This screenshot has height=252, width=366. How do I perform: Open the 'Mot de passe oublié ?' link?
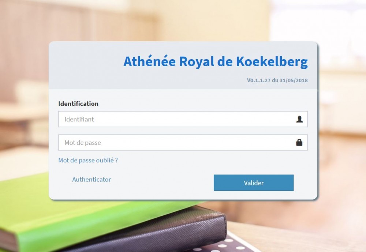point(88,160)
